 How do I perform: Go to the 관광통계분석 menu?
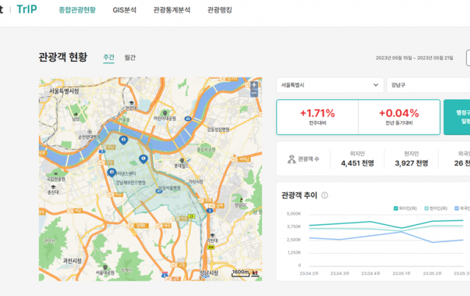pos(171,10)
